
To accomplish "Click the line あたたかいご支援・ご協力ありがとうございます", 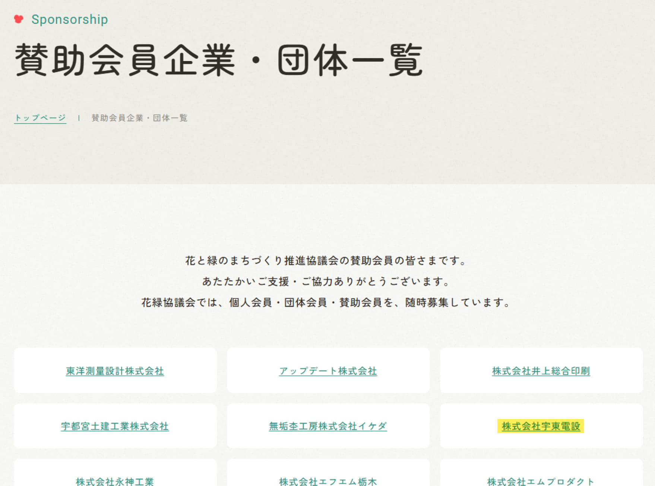I will (x=326, y=282).
